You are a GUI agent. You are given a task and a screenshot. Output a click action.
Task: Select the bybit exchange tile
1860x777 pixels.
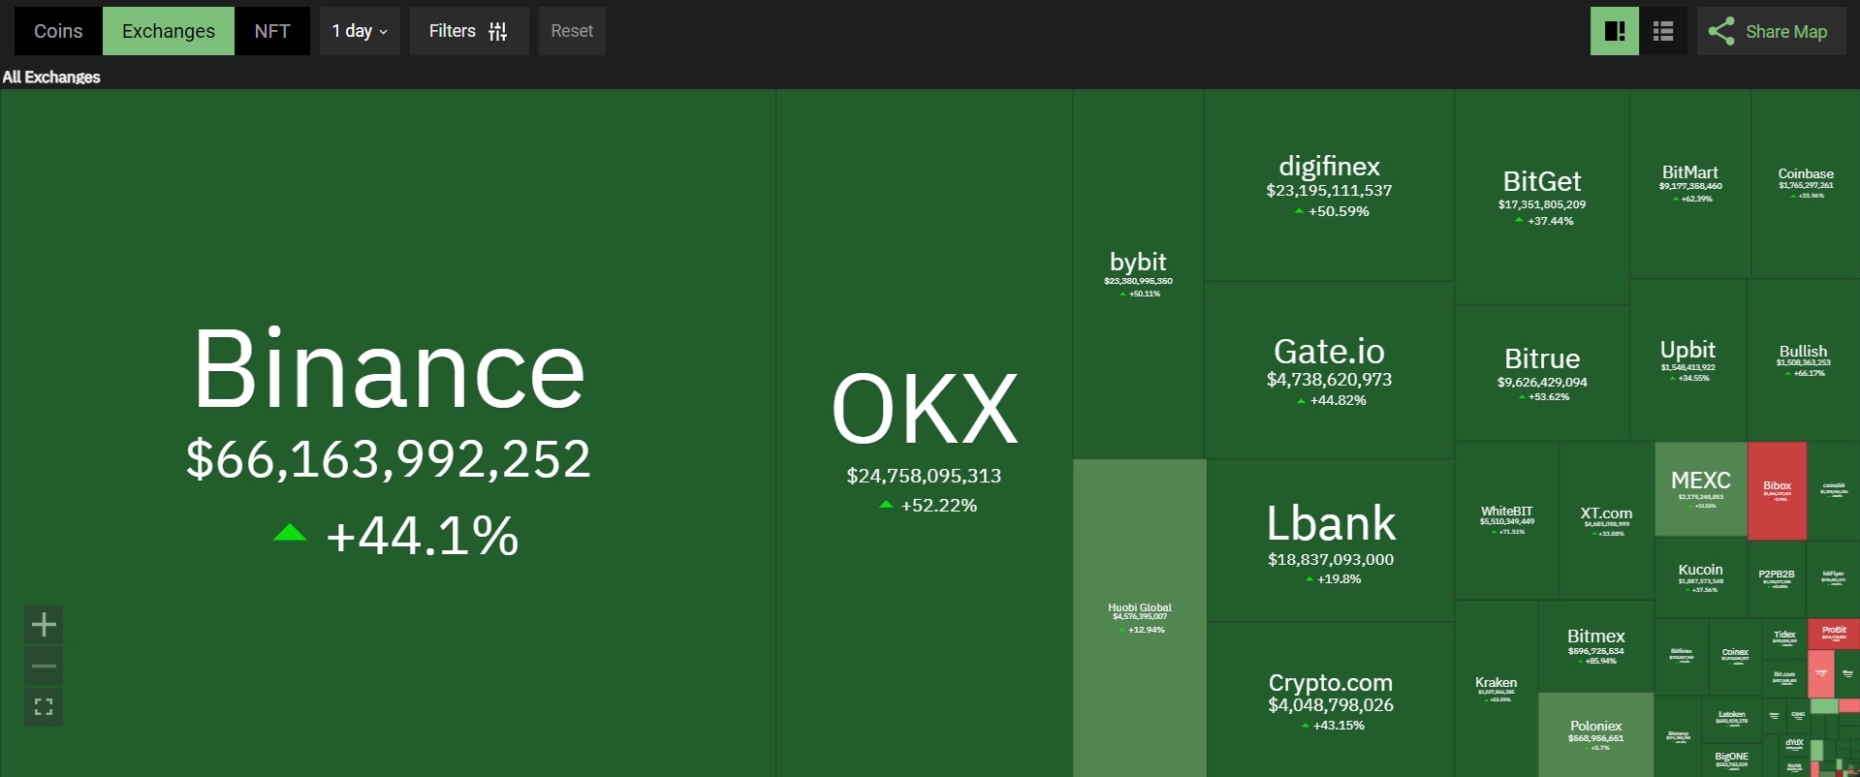pyautogui.click(x=1138, y=274)
